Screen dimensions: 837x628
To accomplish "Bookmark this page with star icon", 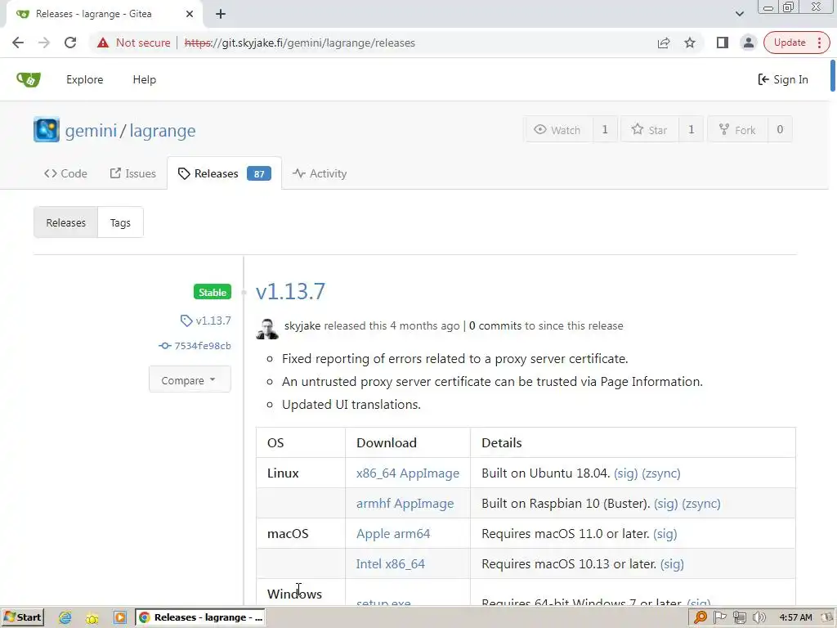I will (690, 43).
